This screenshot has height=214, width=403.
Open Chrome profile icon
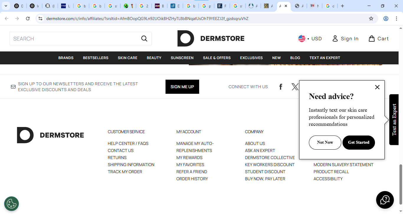point(386,19)
